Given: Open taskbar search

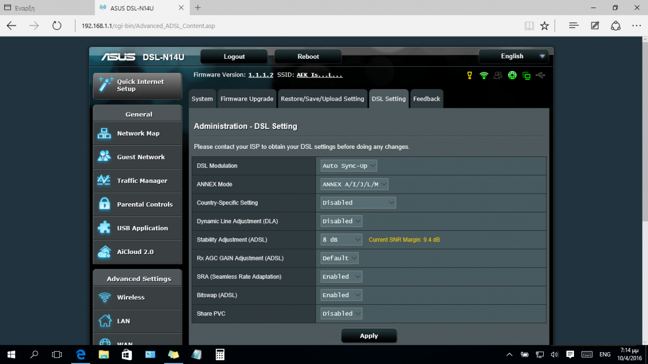Looking at the screenshot, I should [34, 354].
